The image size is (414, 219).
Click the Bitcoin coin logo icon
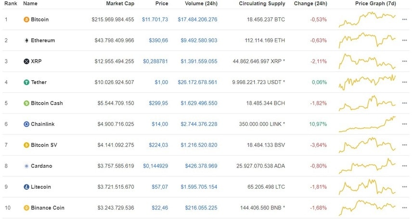click(26, 20)
